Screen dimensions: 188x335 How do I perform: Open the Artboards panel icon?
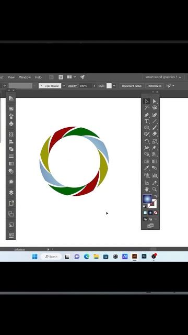(x=11, y=214)
